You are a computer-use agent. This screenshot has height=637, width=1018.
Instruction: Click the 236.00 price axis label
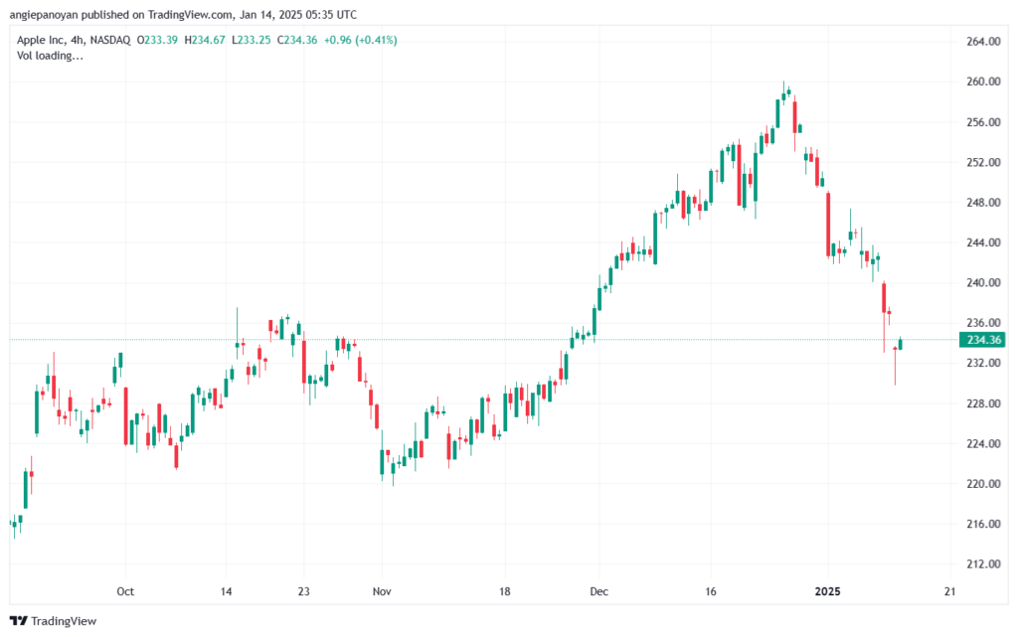point(983,323)
